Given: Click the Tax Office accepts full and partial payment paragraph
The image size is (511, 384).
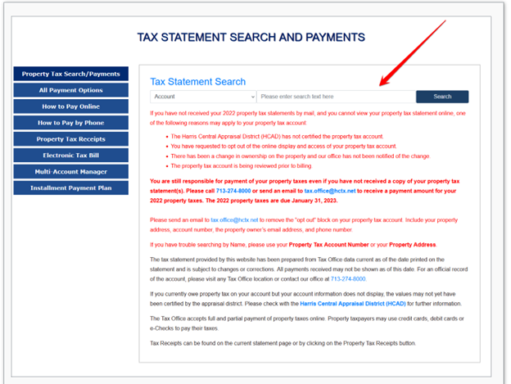Looking at the screenshot, I should tap(307, 323).
